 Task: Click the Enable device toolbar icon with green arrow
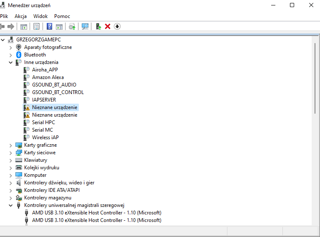98,26
